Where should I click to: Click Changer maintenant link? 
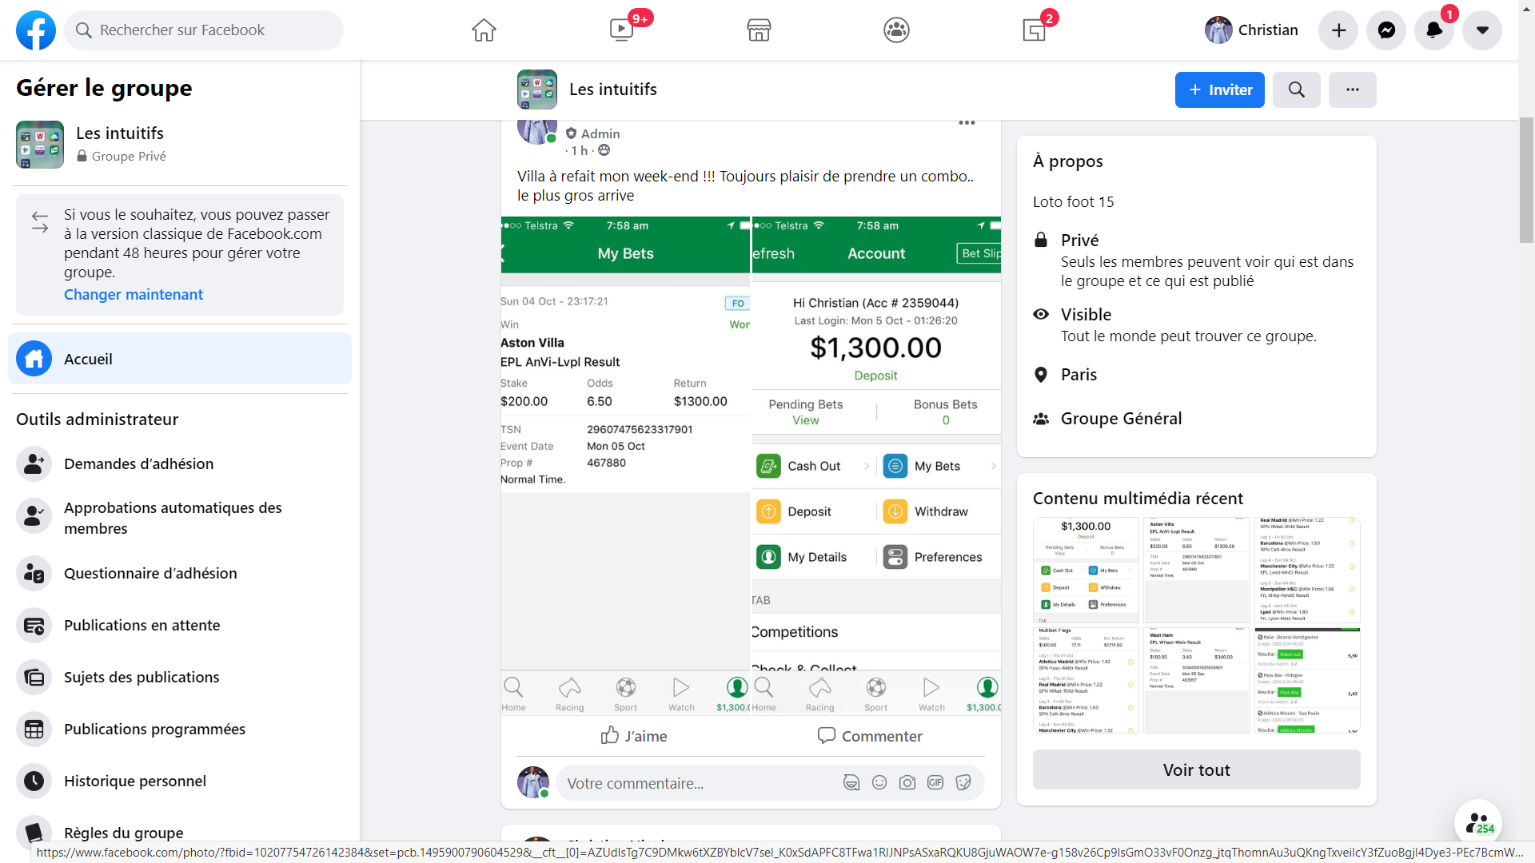pyautogui.click(x=134, y=294)
